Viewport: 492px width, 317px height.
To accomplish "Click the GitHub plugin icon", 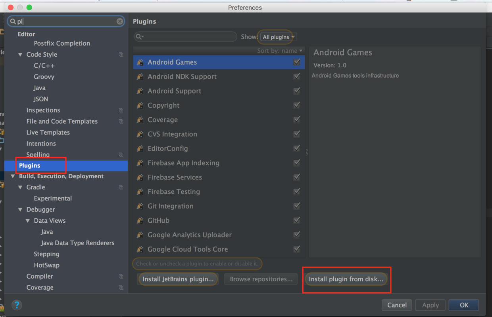I will click(x=140, y=221).
